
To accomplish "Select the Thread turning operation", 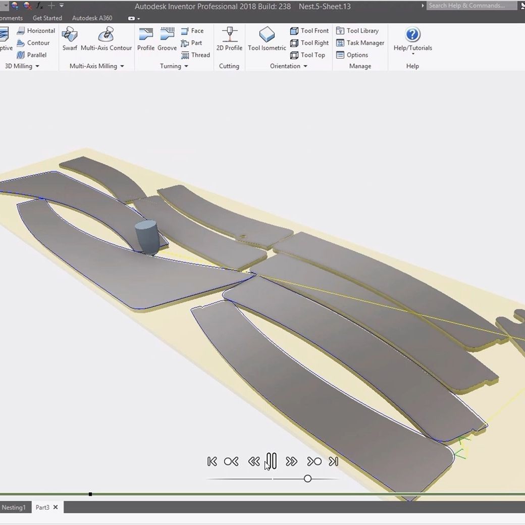I will [x=196, y=55].
